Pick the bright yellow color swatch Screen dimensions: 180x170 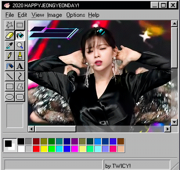(44, 149)
